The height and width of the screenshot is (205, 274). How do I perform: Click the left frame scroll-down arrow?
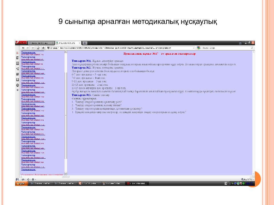click(x=66, y=174)
